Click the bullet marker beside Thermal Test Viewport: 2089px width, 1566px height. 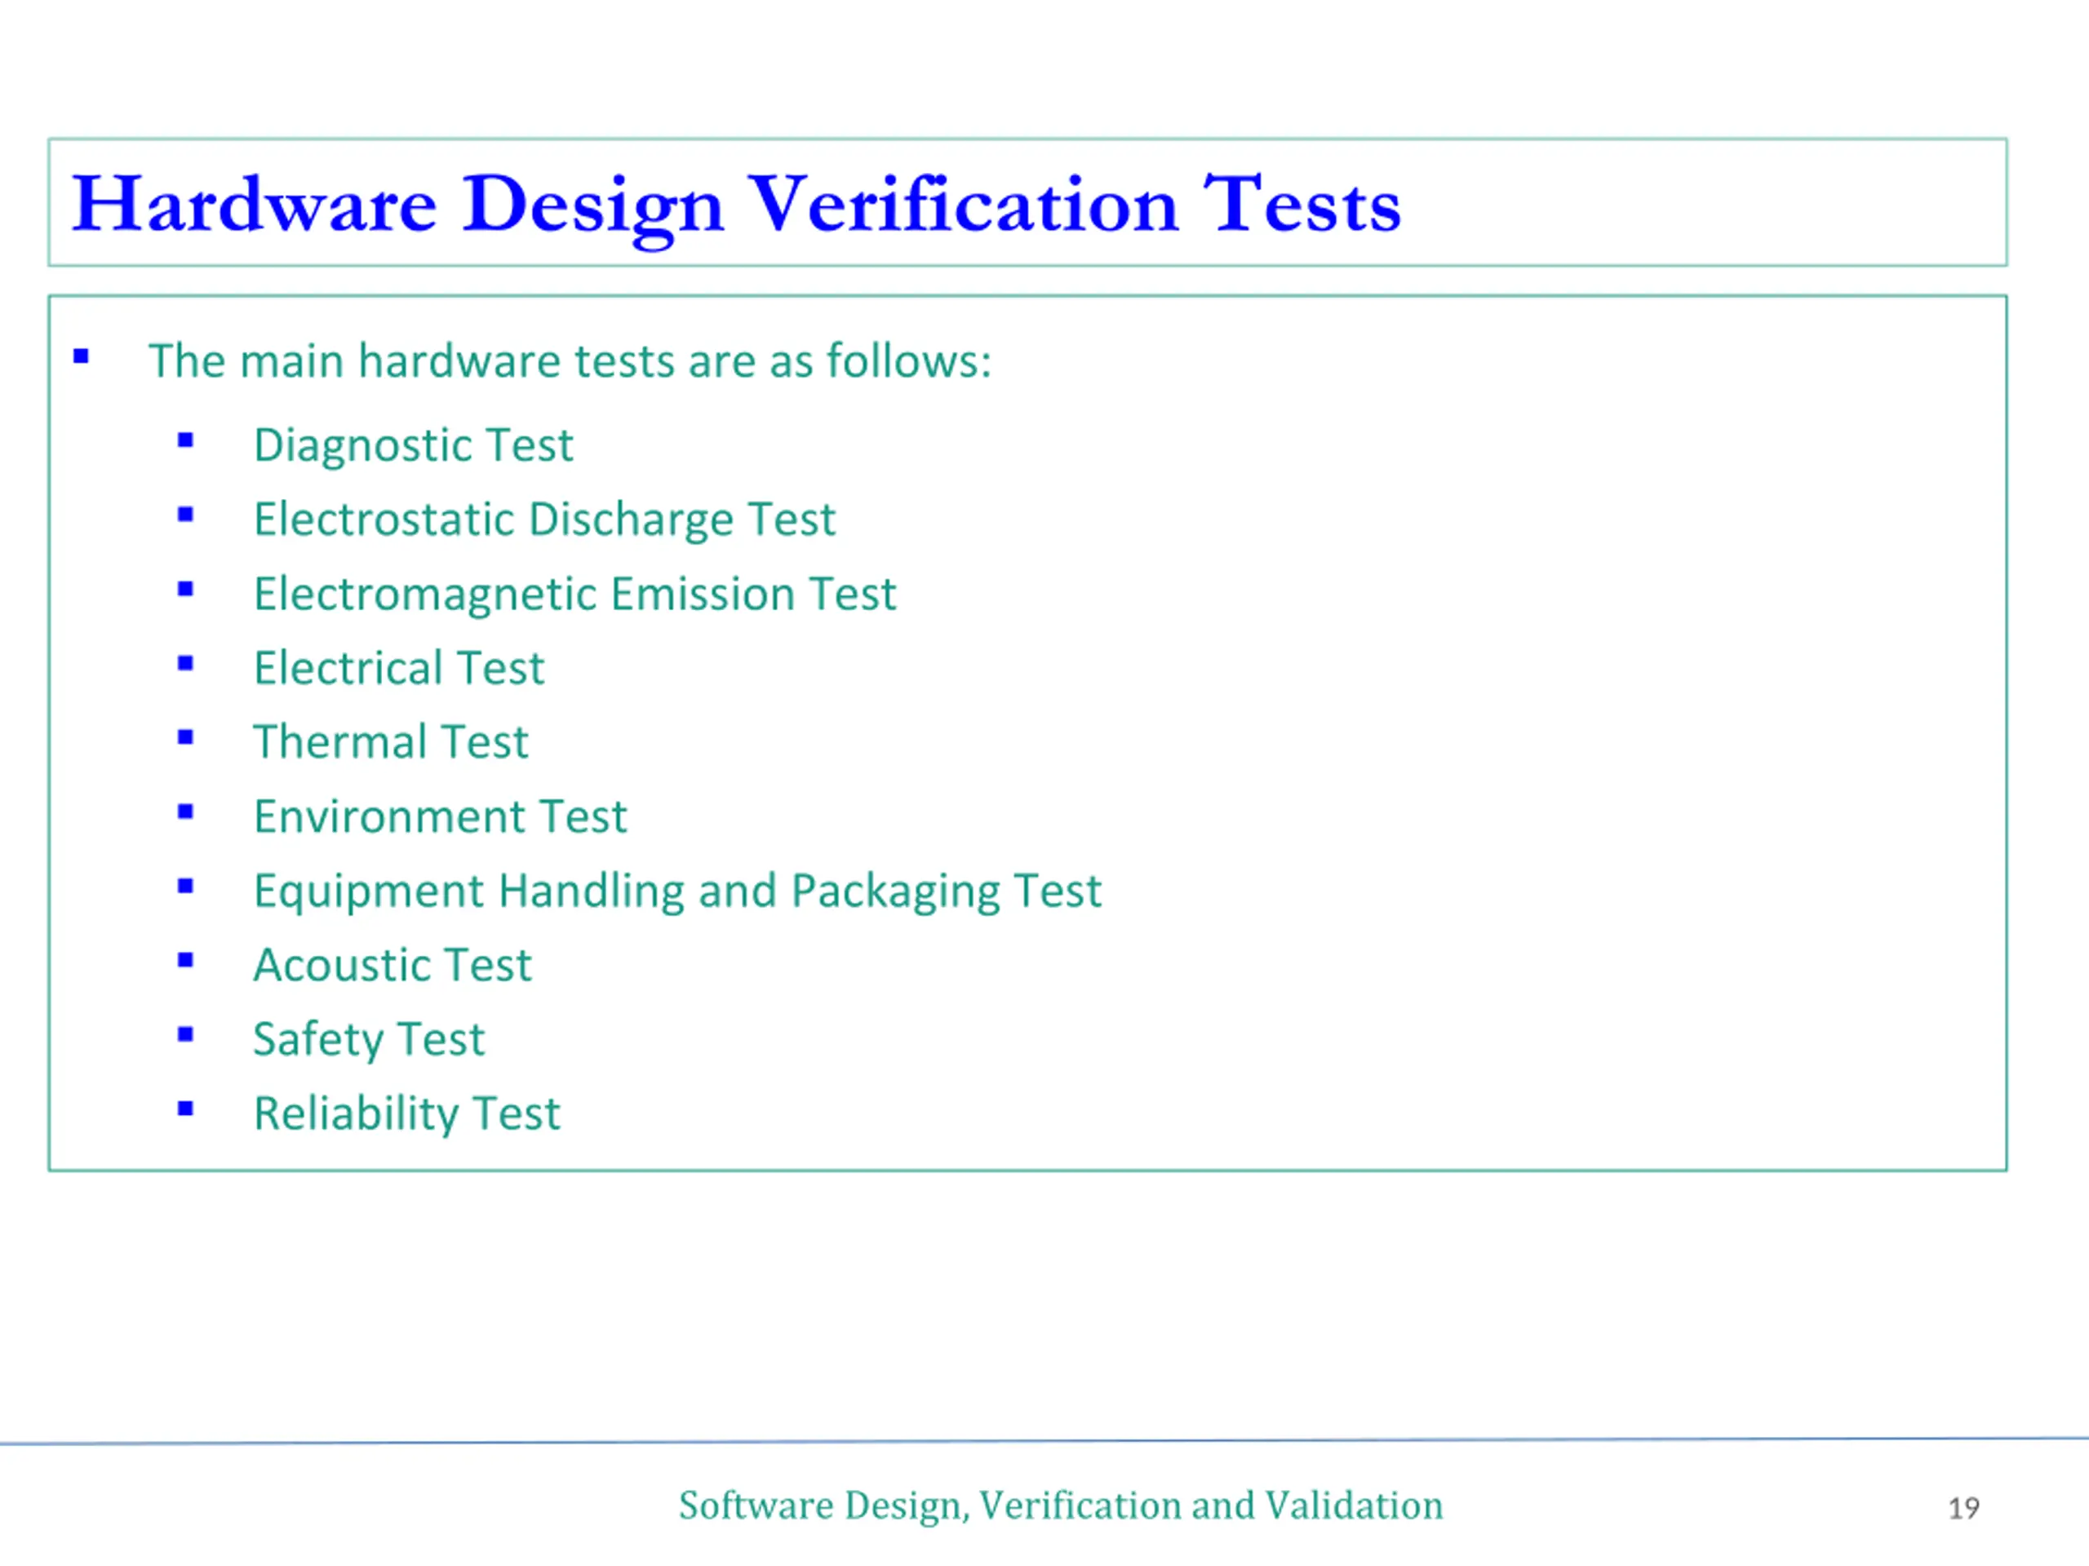(x=185, y=738)
